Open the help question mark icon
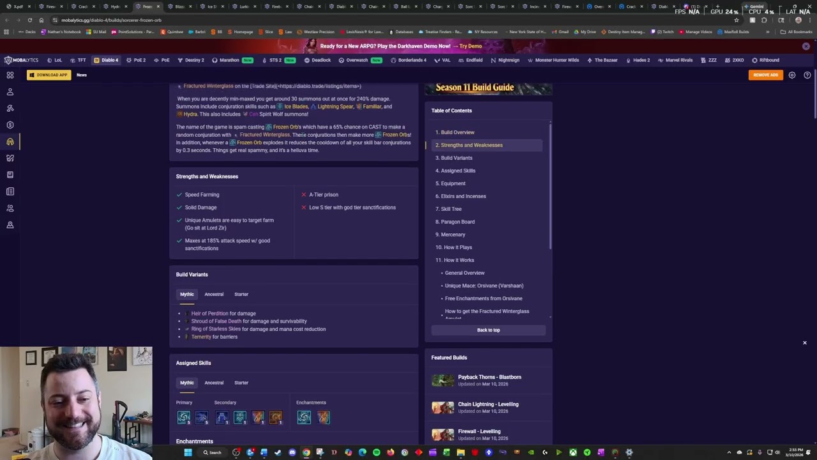Image resolution: width=817 pixels, height=460 pixels. (807, 75)
